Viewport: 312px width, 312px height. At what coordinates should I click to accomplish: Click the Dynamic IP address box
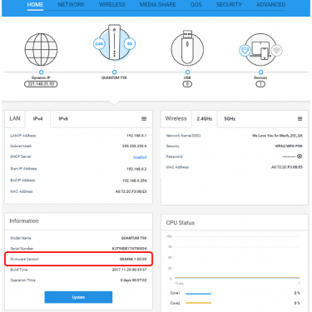41,84
